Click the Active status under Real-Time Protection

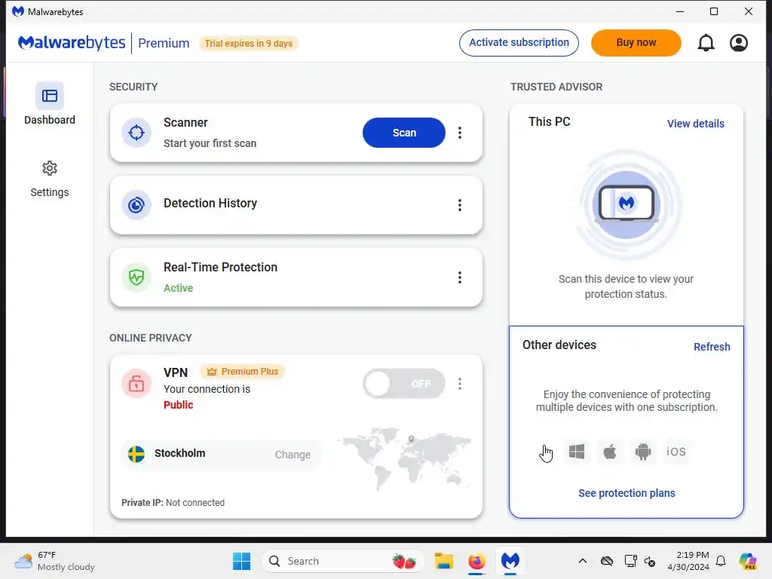pyautogui.click(x=178, y=288)
